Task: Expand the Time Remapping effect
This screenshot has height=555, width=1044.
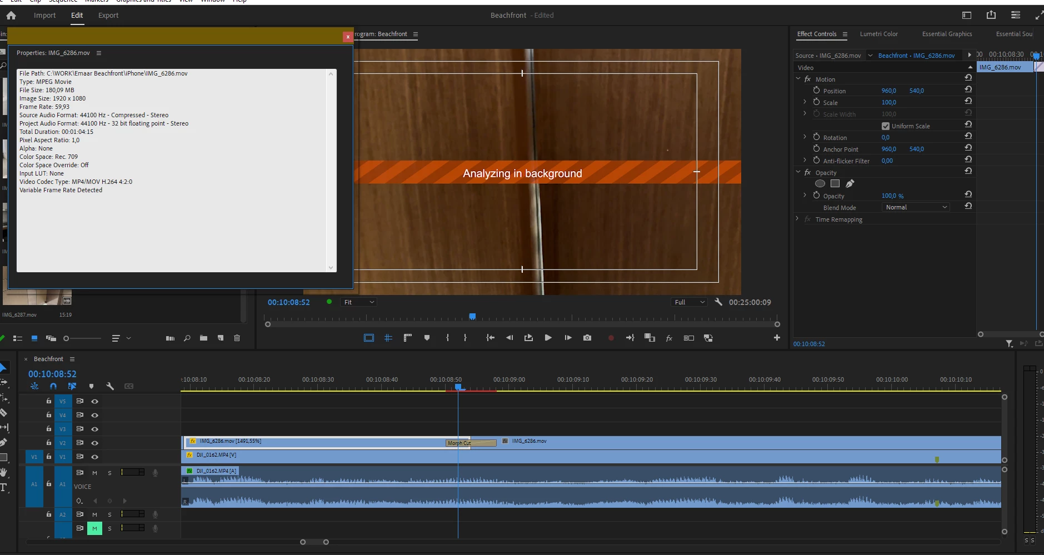Action: pyautogui.click(x=797, y=219)
